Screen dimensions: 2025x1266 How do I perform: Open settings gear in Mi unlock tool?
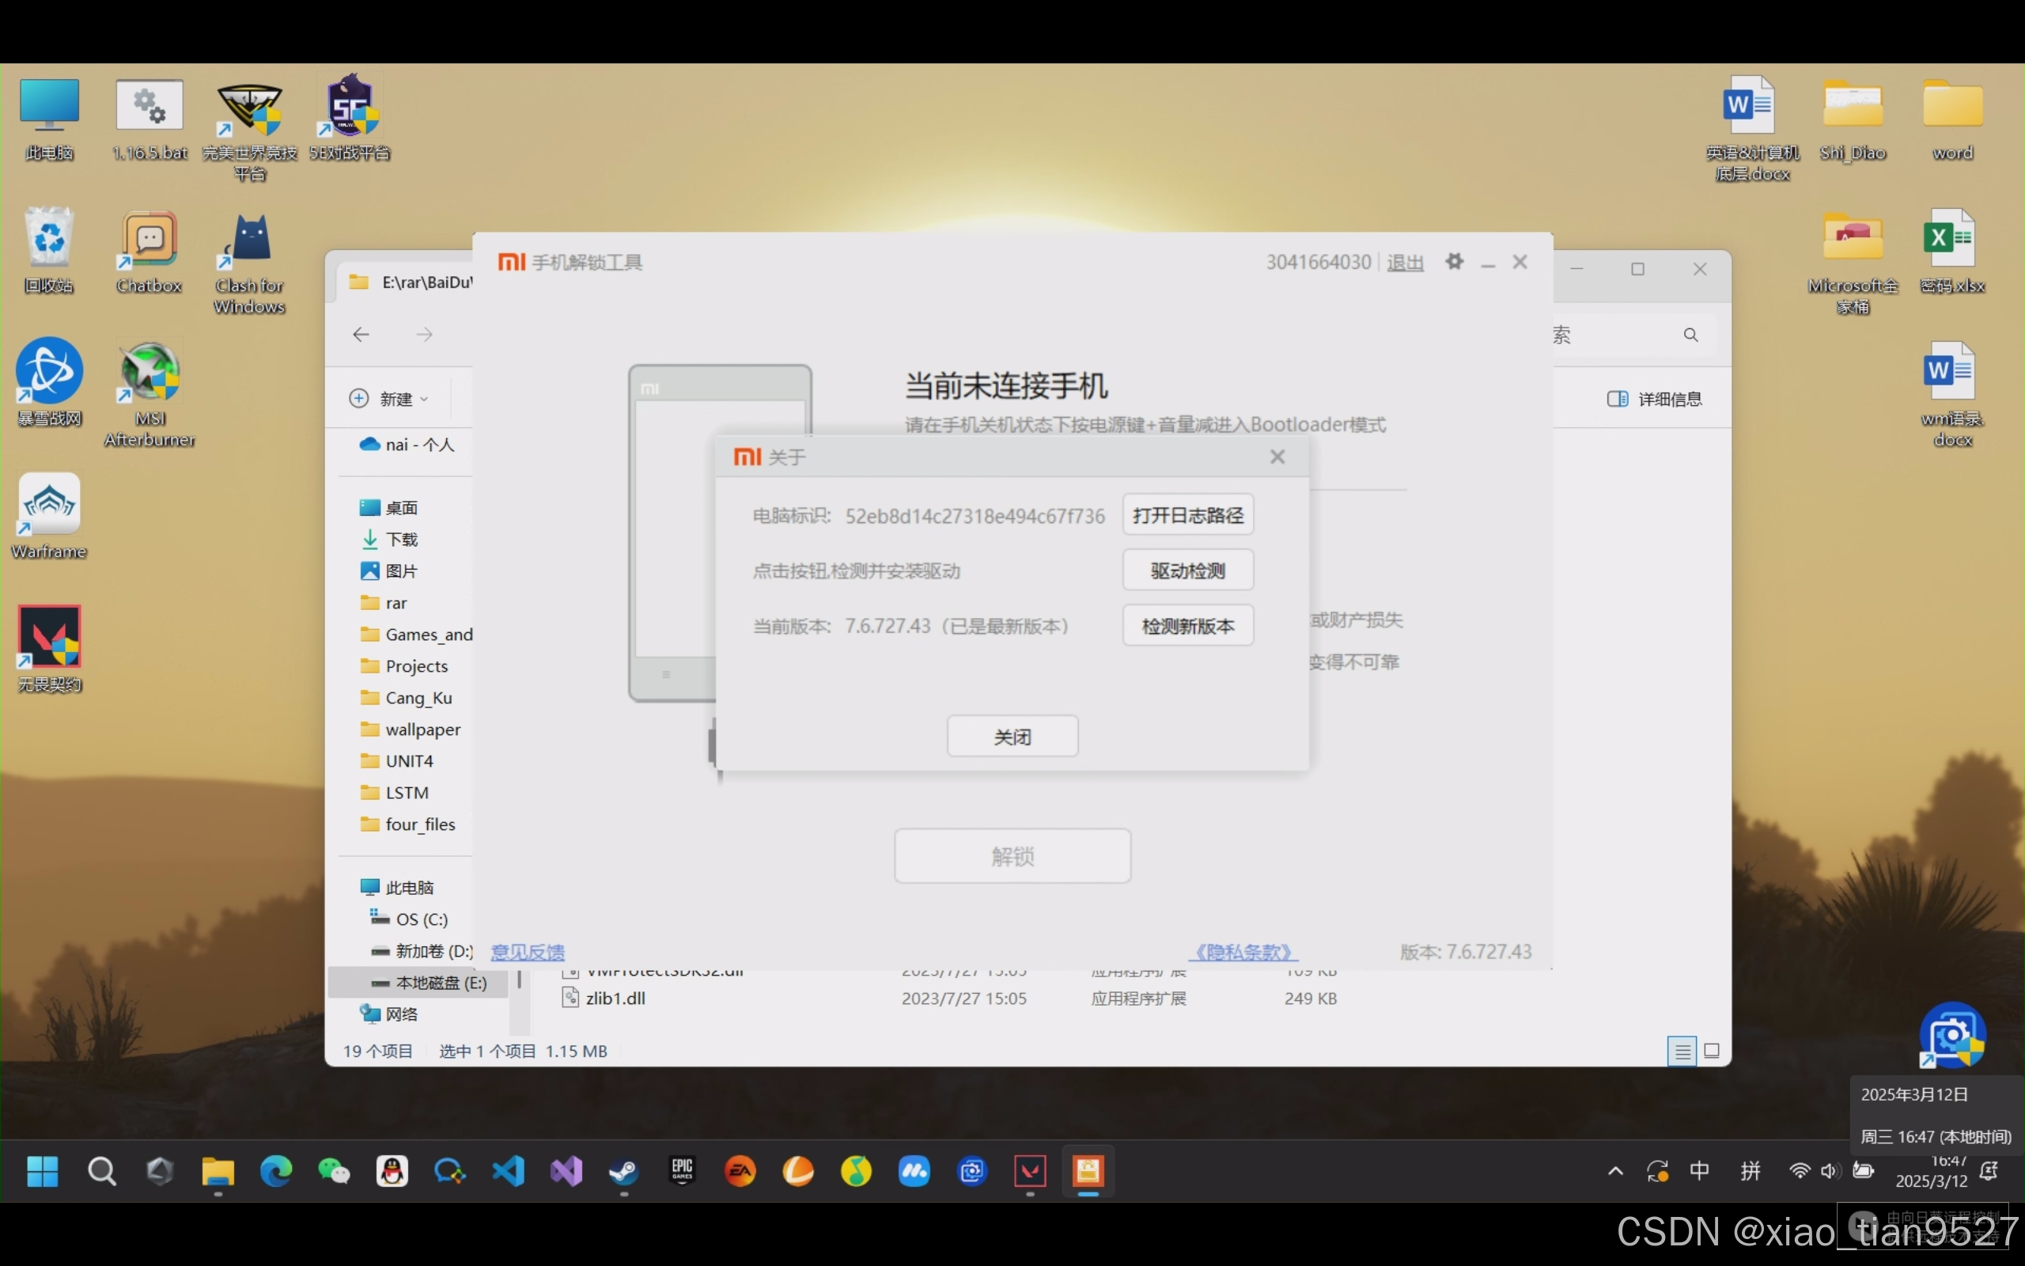point(1455,261)
